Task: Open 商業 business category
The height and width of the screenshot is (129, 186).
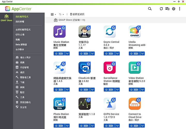Action: pos(20,62)
